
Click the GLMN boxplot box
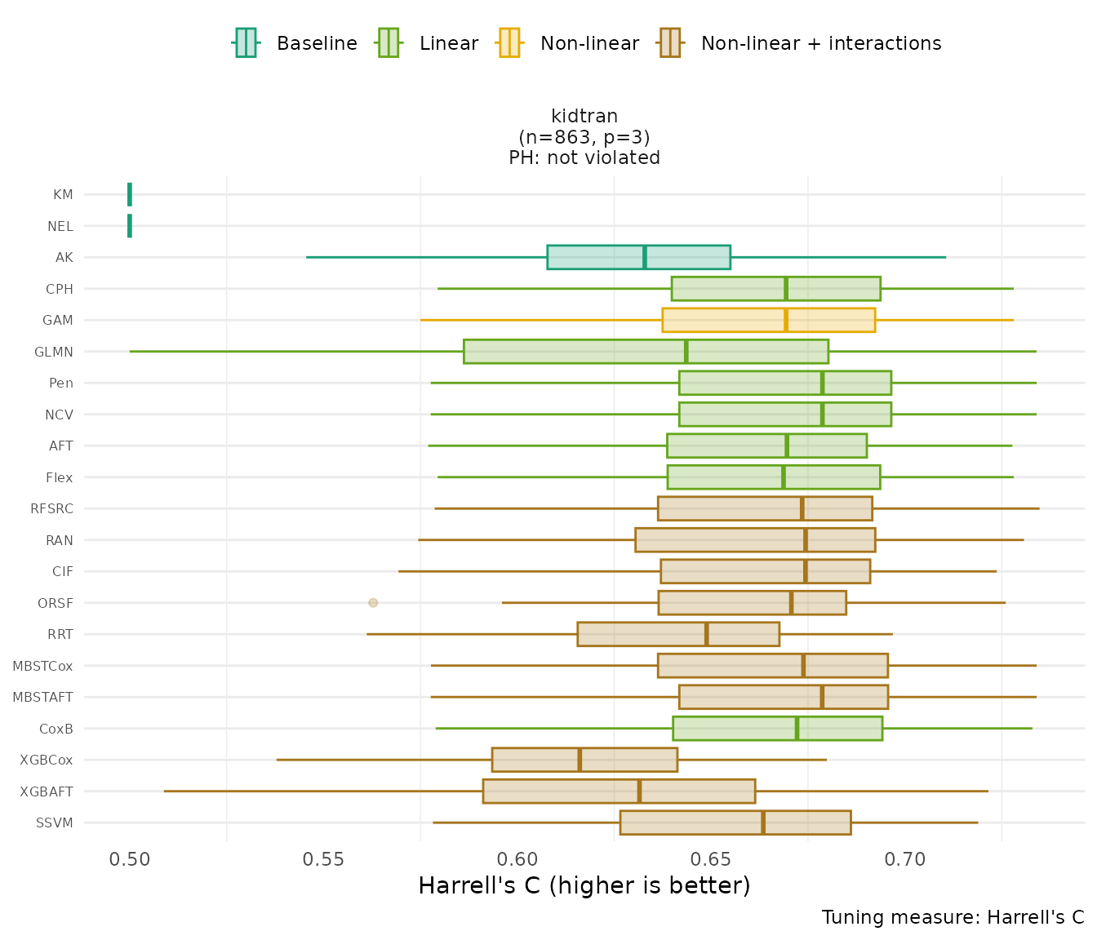click(x=646, y=352)
